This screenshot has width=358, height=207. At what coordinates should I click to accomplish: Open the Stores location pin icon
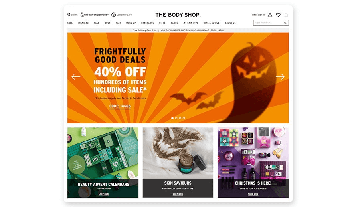[69, 15]
